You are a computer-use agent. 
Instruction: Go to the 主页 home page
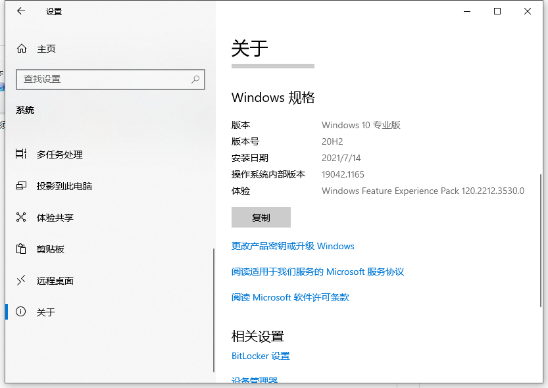click(46, 49)
